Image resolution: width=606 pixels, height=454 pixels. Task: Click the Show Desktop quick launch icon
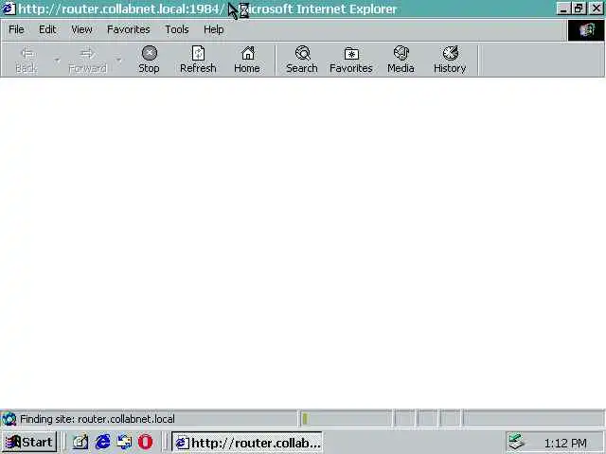[80, 442]
